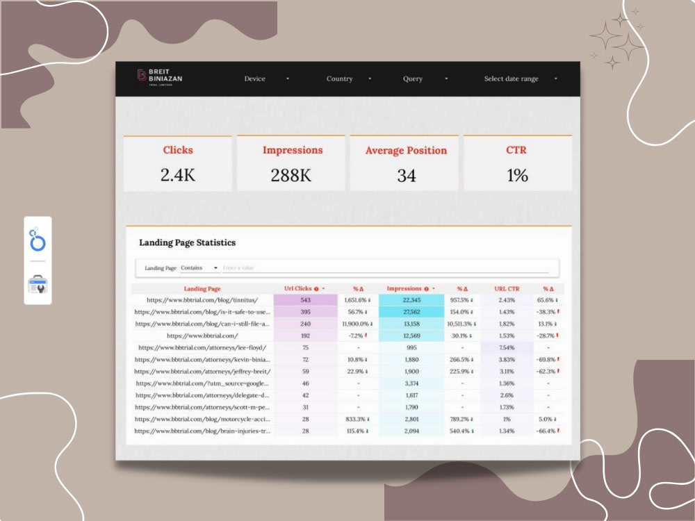The height and width of the screenshot is (521, 695).
Task: Click the -7.2% clicks change value
Action: click(356, 336)
